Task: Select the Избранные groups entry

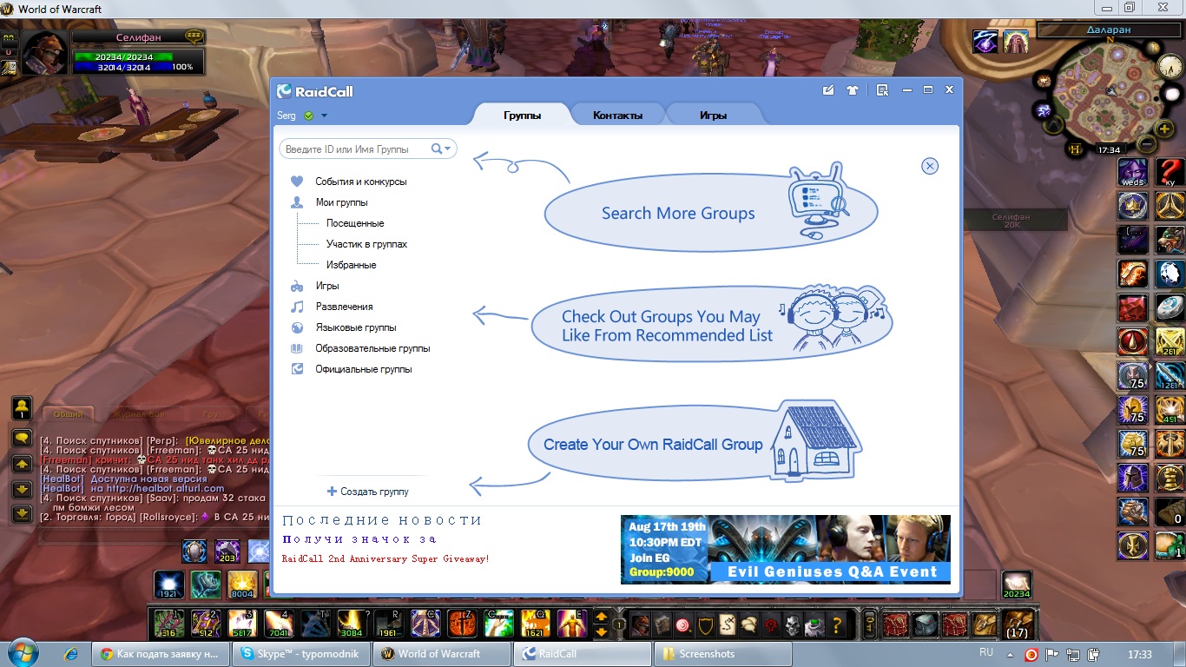Action: 351,265
